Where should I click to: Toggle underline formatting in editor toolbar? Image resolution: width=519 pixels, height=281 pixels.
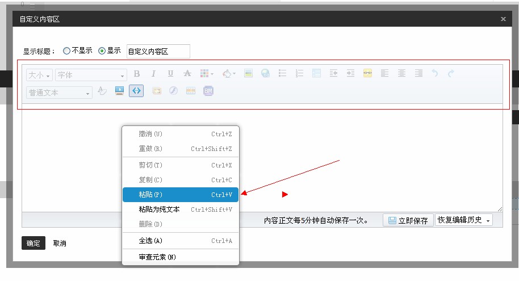pos(170,73)
